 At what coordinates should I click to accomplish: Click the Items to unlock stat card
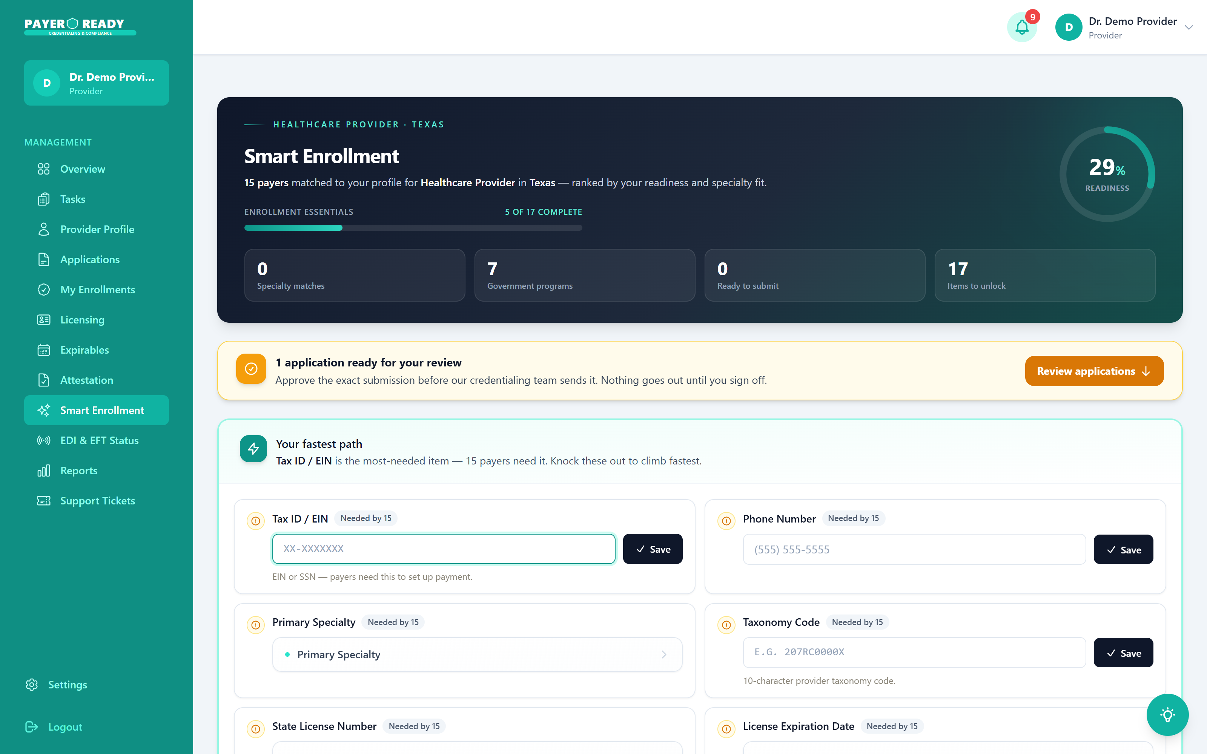click(1045, 275)
